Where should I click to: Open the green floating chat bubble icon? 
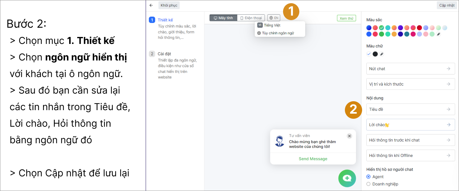point(347,178)
